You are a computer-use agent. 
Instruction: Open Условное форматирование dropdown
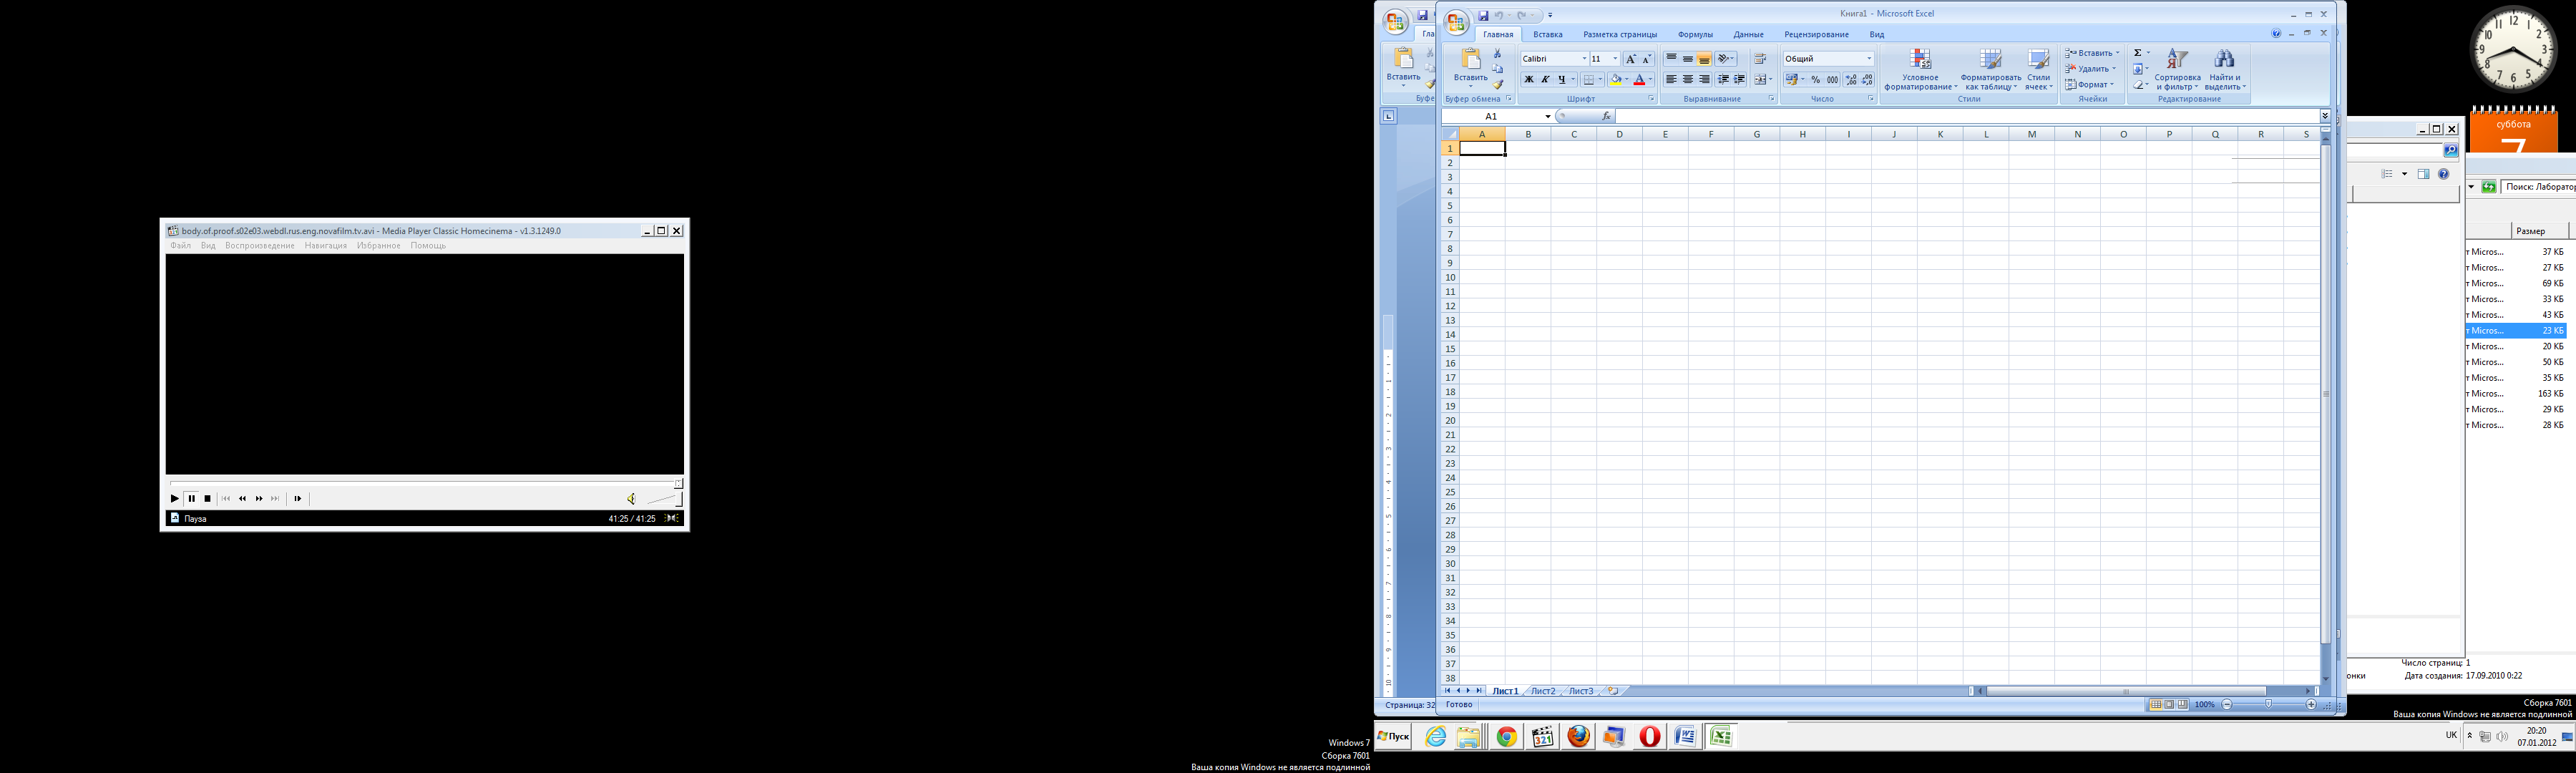click(x=1921, y=70)
